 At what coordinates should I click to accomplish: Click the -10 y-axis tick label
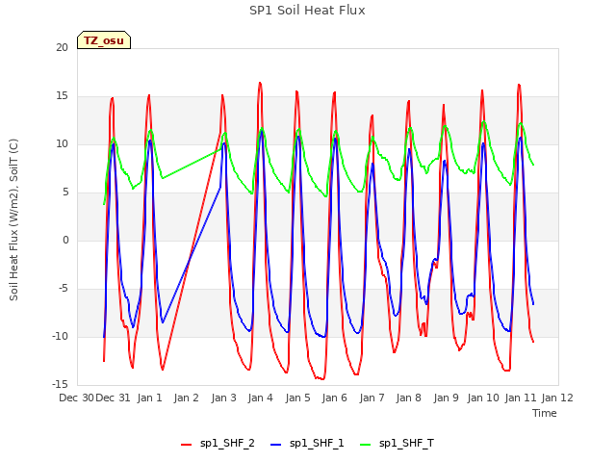tap(60, 336)
